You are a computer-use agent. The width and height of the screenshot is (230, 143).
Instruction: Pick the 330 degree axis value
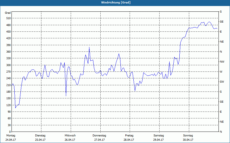8,58
